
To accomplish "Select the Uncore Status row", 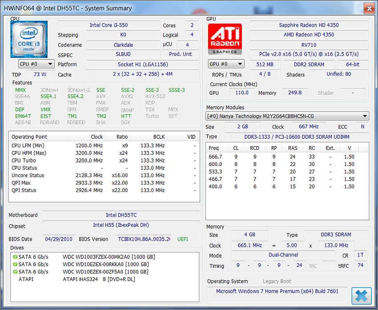I will point(104,176).
